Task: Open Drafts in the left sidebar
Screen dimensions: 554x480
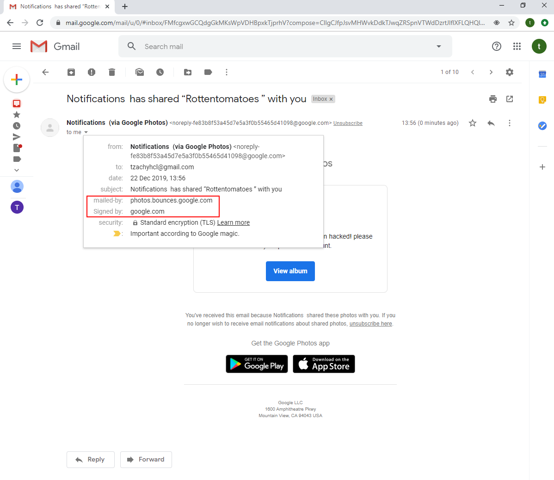Action: click(x=17, y=148)
